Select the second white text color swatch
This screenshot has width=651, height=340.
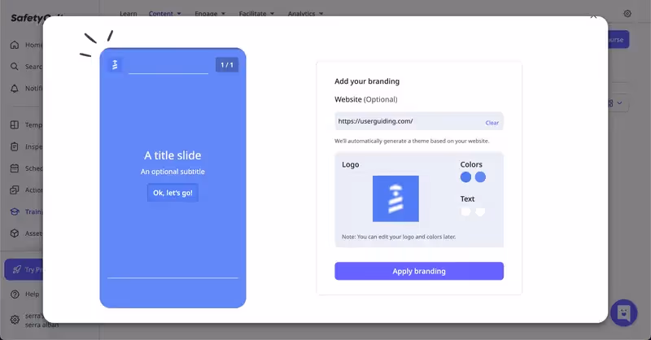[480, 211]
